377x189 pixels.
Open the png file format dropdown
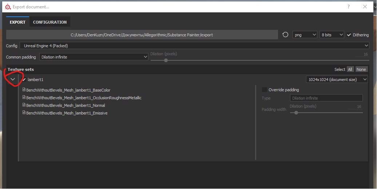click(x=305, y=35)
